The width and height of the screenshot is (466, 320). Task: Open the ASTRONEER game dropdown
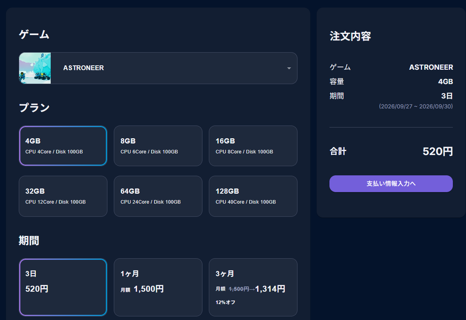158,68
